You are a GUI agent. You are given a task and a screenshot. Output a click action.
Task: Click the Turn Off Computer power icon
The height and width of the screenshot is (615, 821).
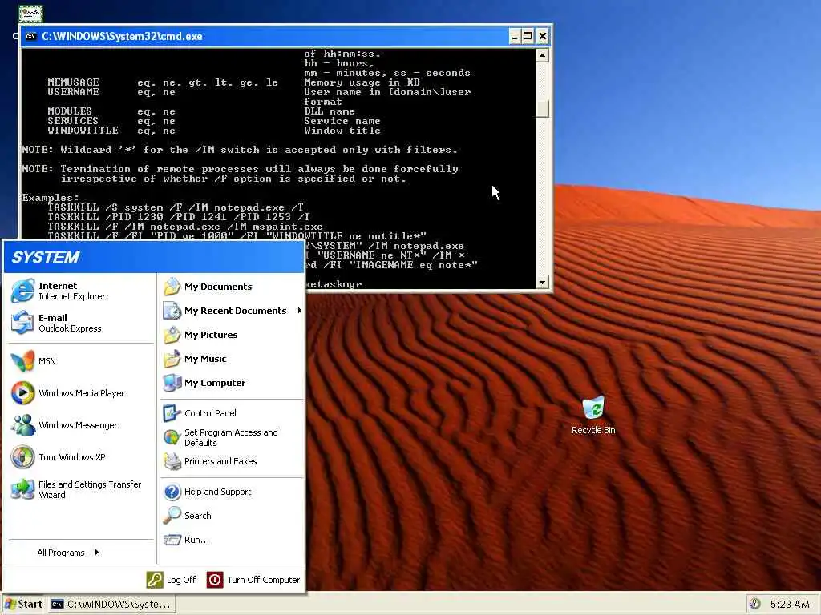(x=215, y=580)
